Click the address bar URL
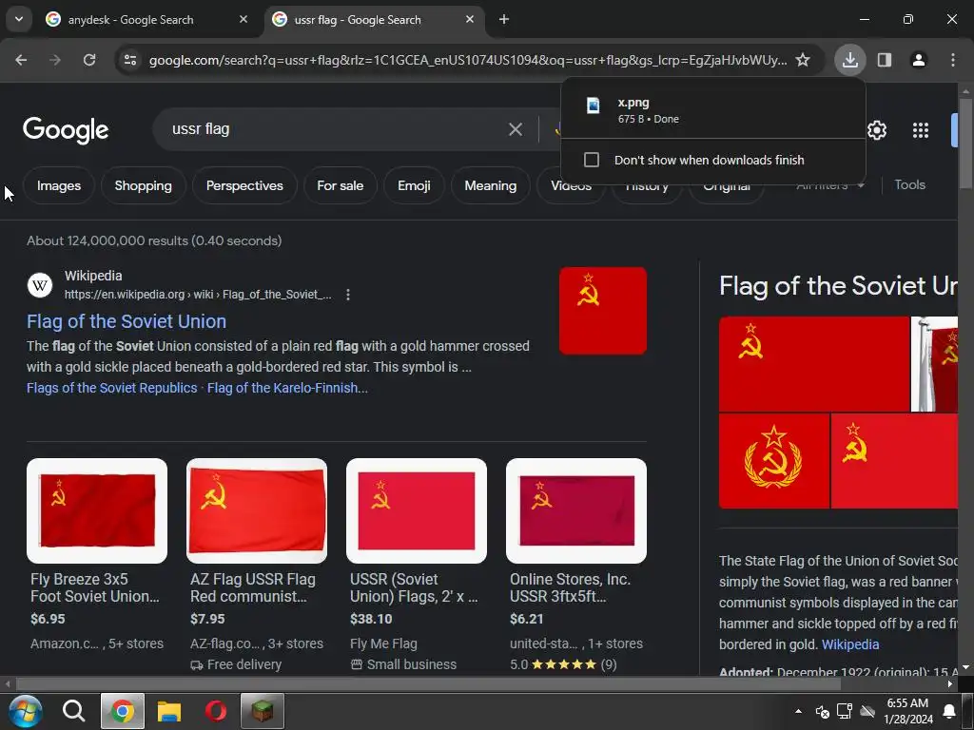 (468, 60)
